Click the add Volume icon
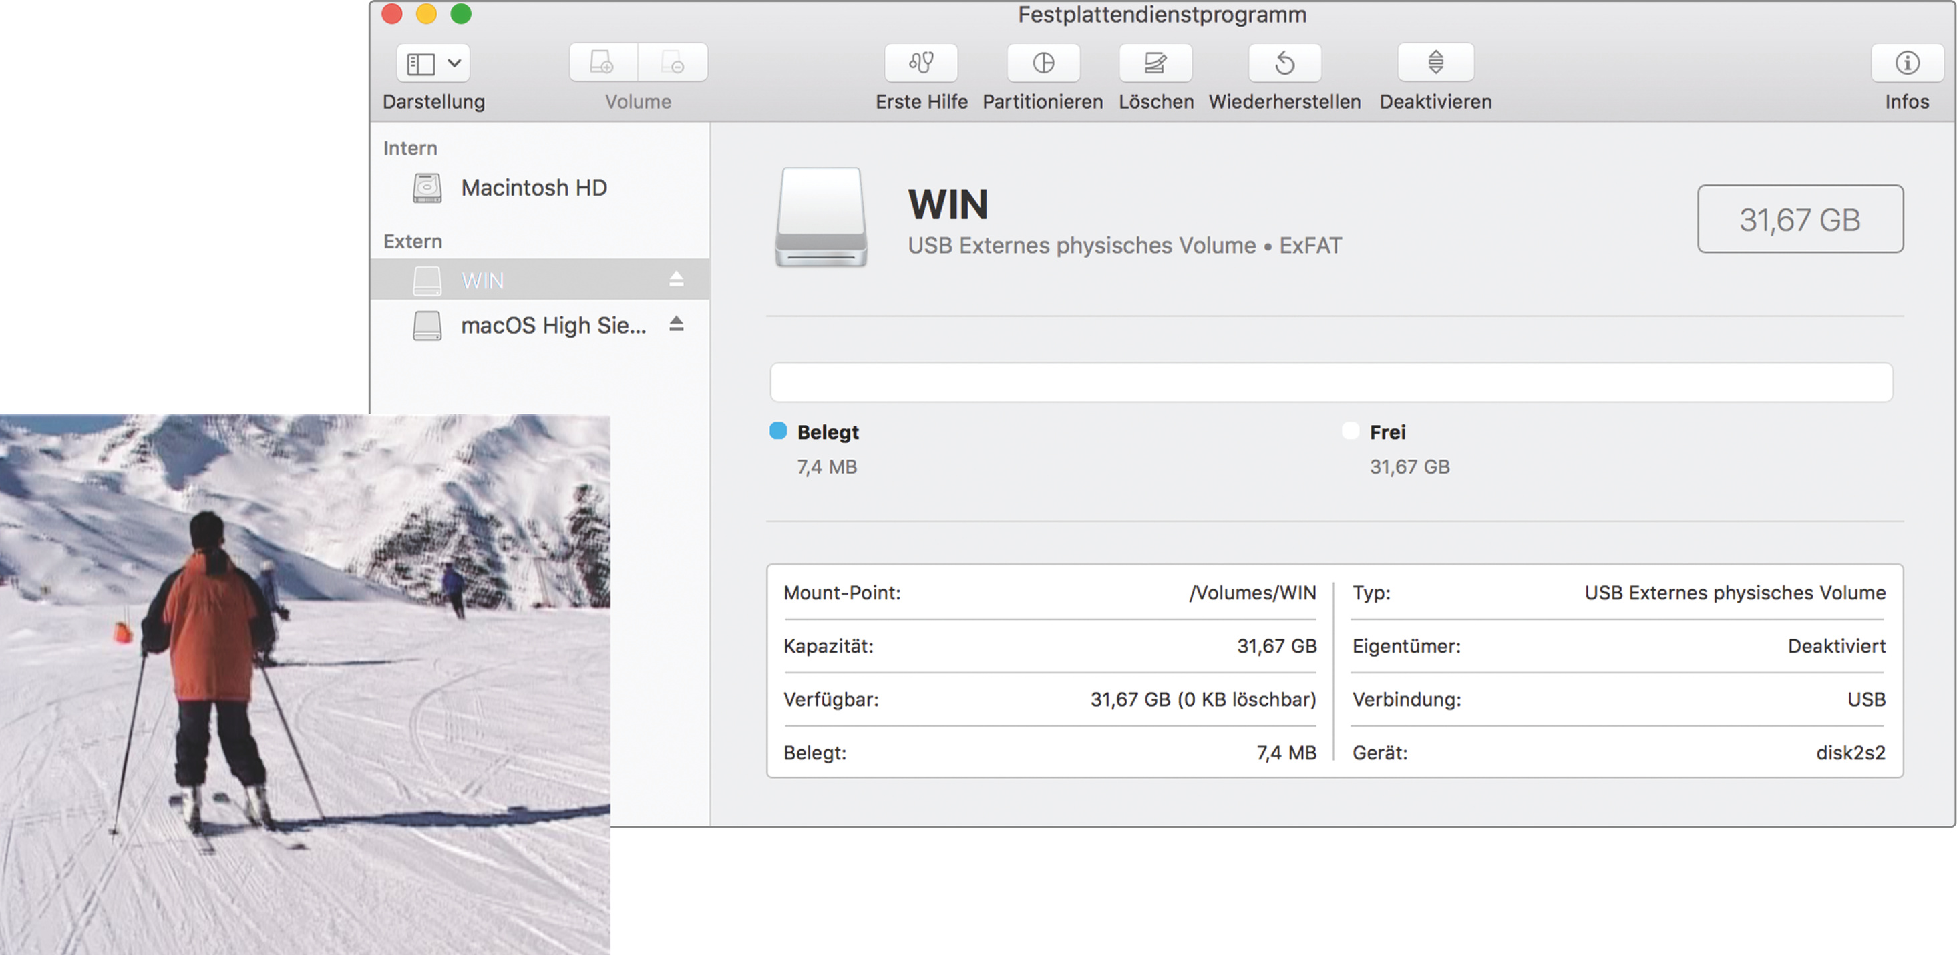The height and width of the screenshot is (955, 1957). pyautogui.click(x=602, y=63)
